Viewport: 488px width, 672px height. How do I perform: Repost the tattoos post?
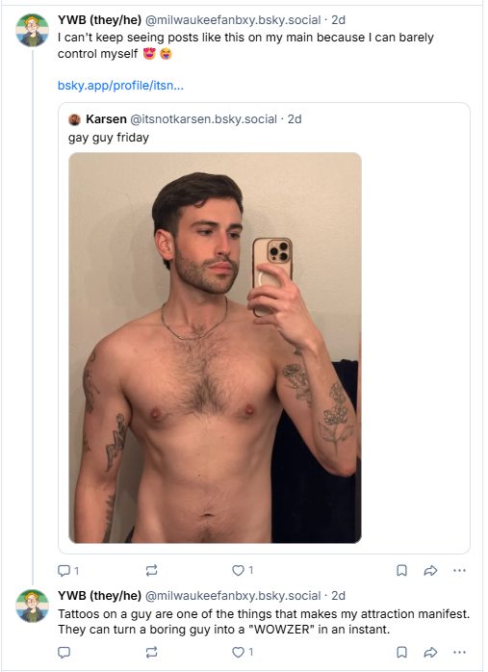click(151, 653)
